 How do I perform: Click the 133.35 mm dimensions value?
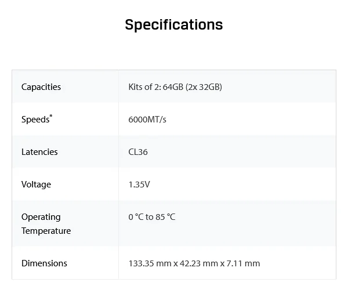coord(194,263)
